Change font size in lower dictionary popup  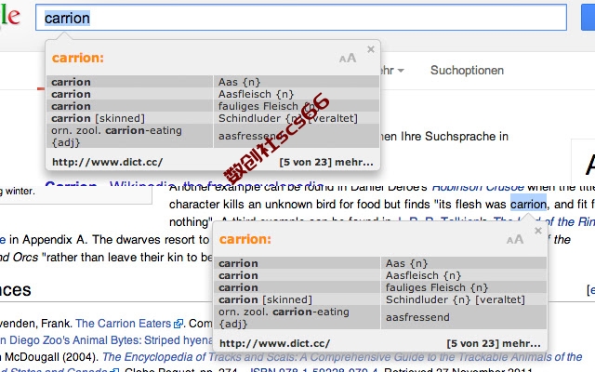point(515,240)
